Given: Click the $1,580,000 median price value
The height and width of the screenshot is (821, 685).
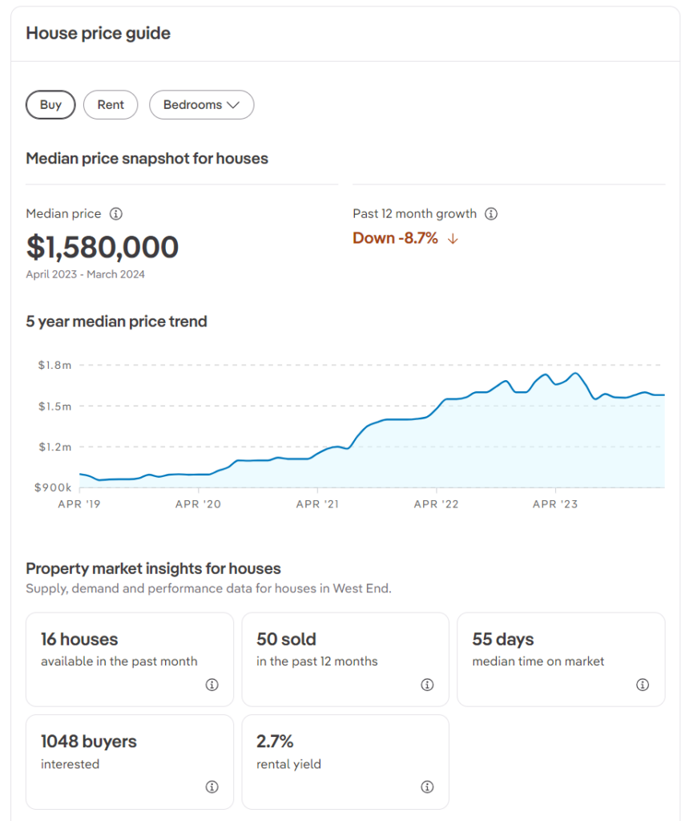Looking at the screenshot, I should [x=103, y=247].
